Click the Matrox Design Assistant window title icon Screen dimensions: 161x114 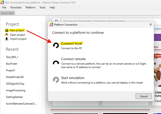click(2, 2)
